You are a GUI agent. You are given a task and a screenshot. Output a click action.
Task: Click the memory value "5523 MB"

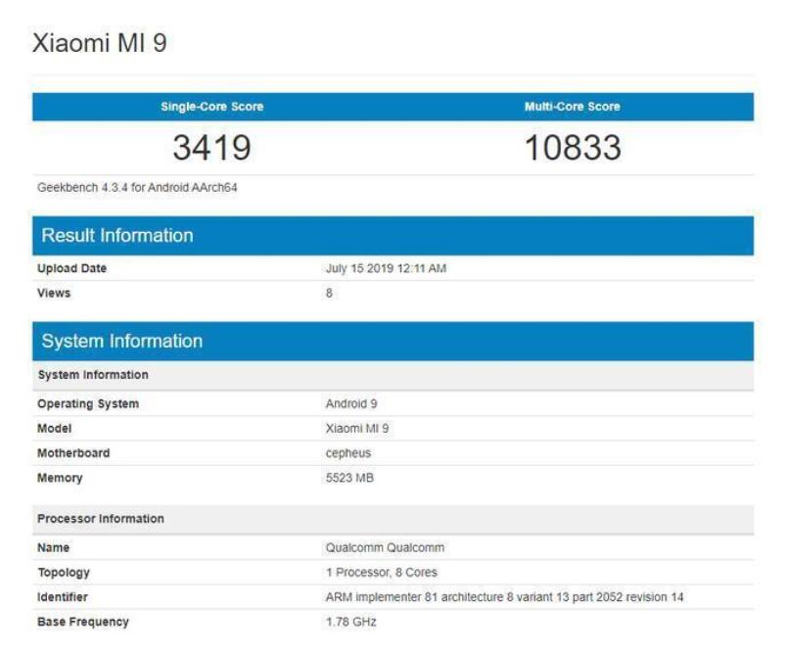[x=349, y=478]
